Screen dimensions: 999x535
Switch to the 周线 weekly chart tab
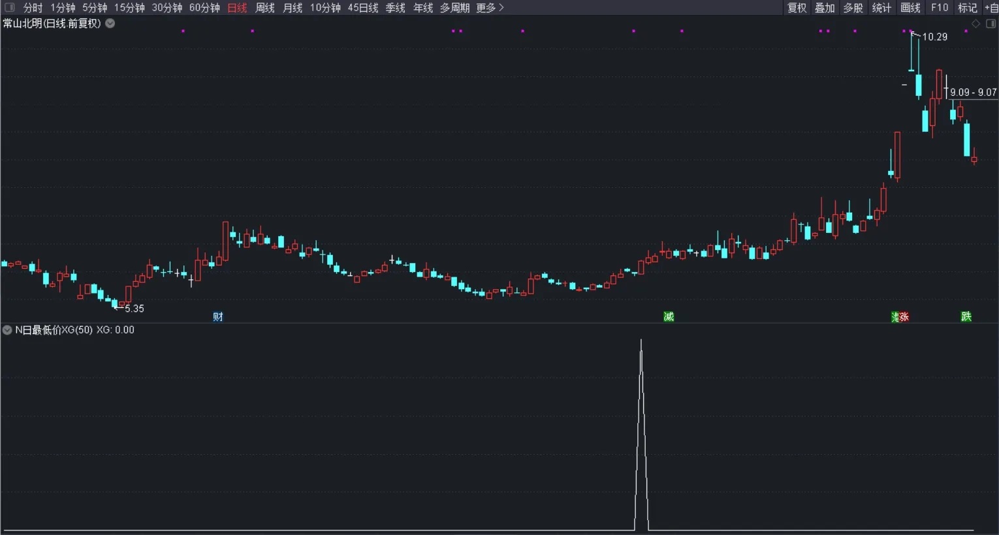click(x=264, y=7)
